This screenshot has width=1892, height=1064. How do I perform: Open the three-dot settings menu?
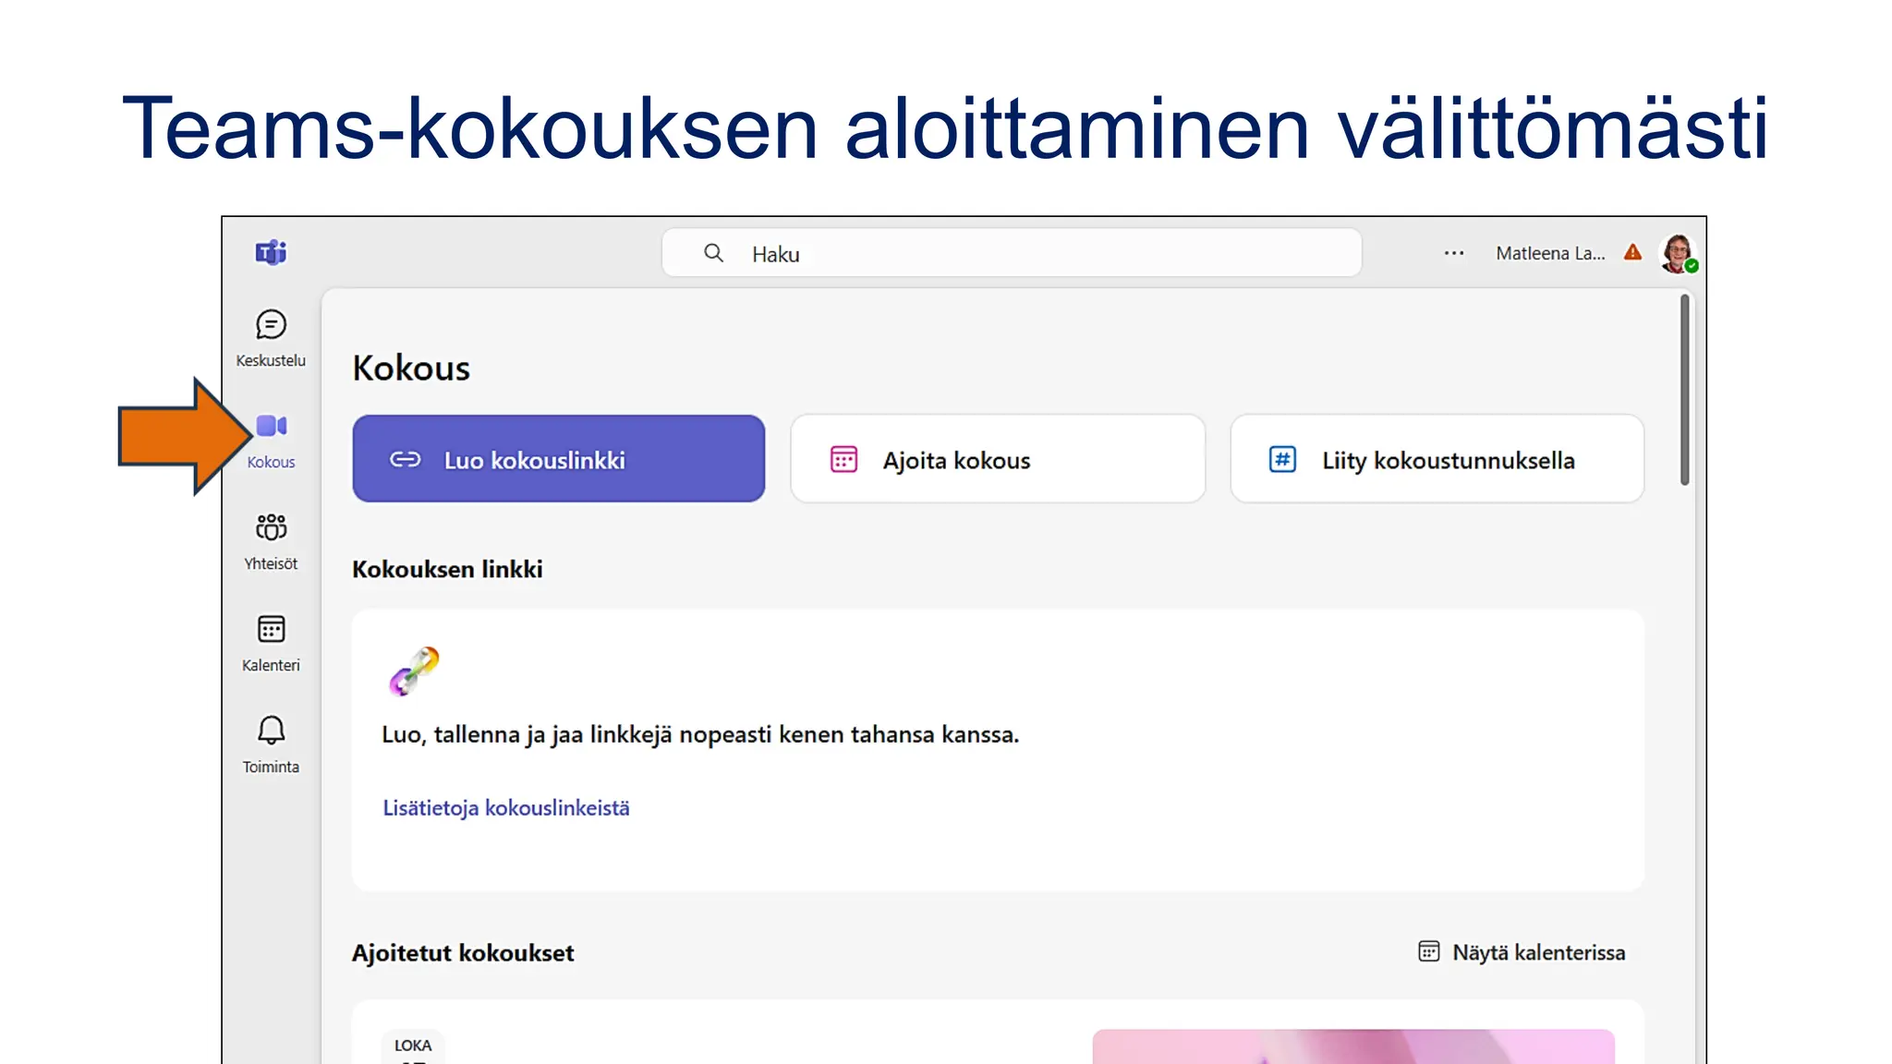click(1454, 253)
